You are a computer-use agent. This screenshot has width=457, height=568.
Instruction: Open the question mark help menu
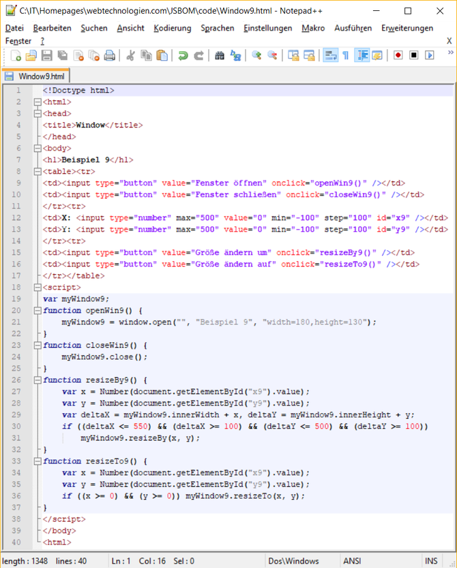42,41
